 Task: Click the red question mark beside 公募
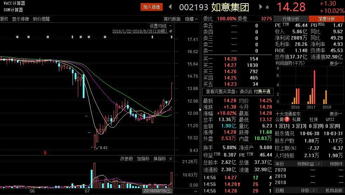287,119
